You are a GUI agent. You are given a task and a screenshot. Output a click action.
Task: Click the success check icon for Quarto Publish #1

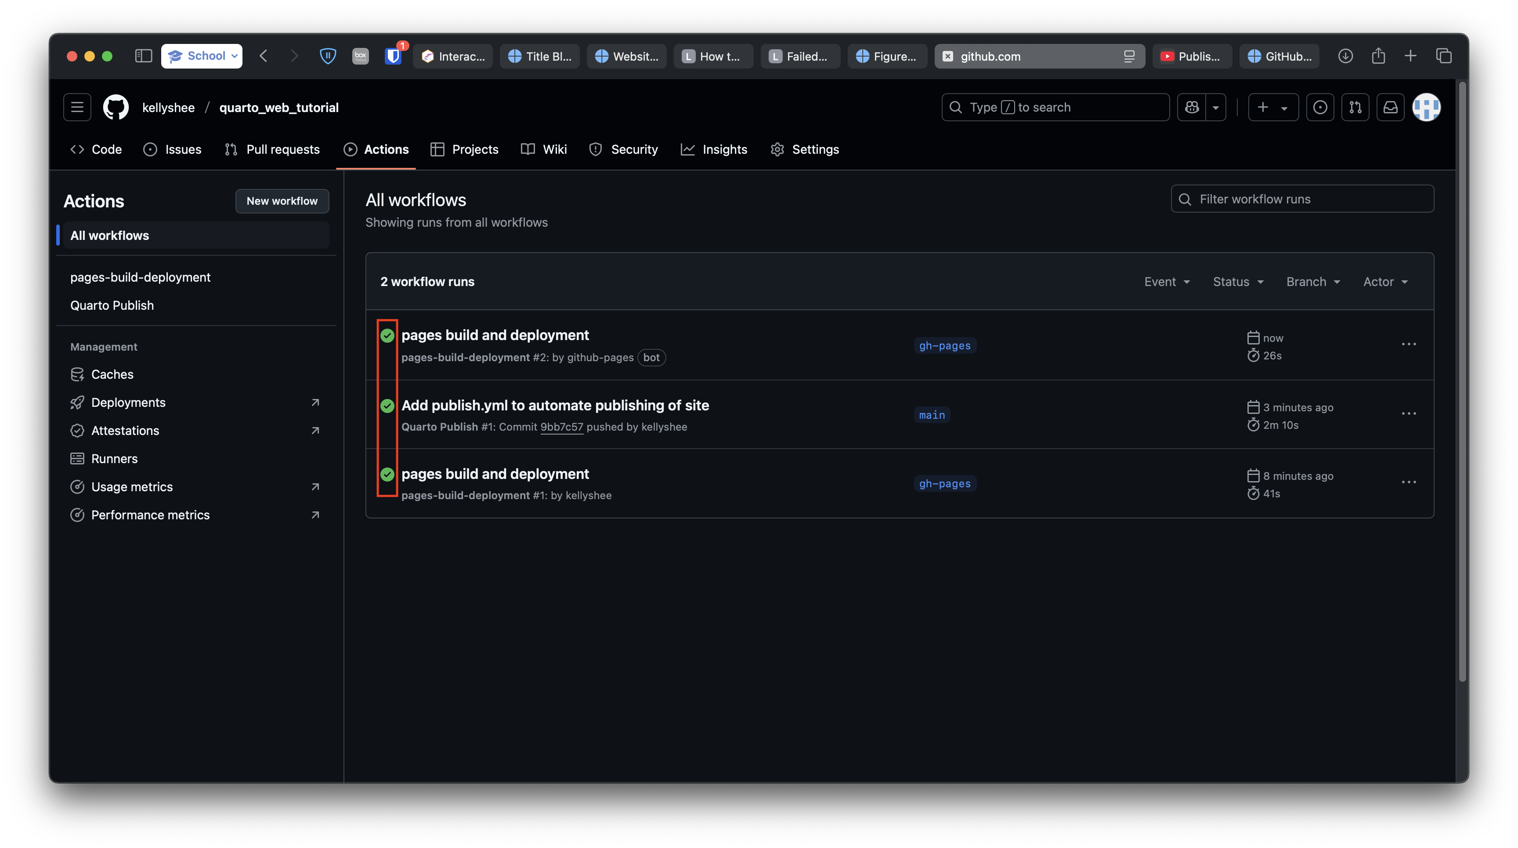pos(387,406)
